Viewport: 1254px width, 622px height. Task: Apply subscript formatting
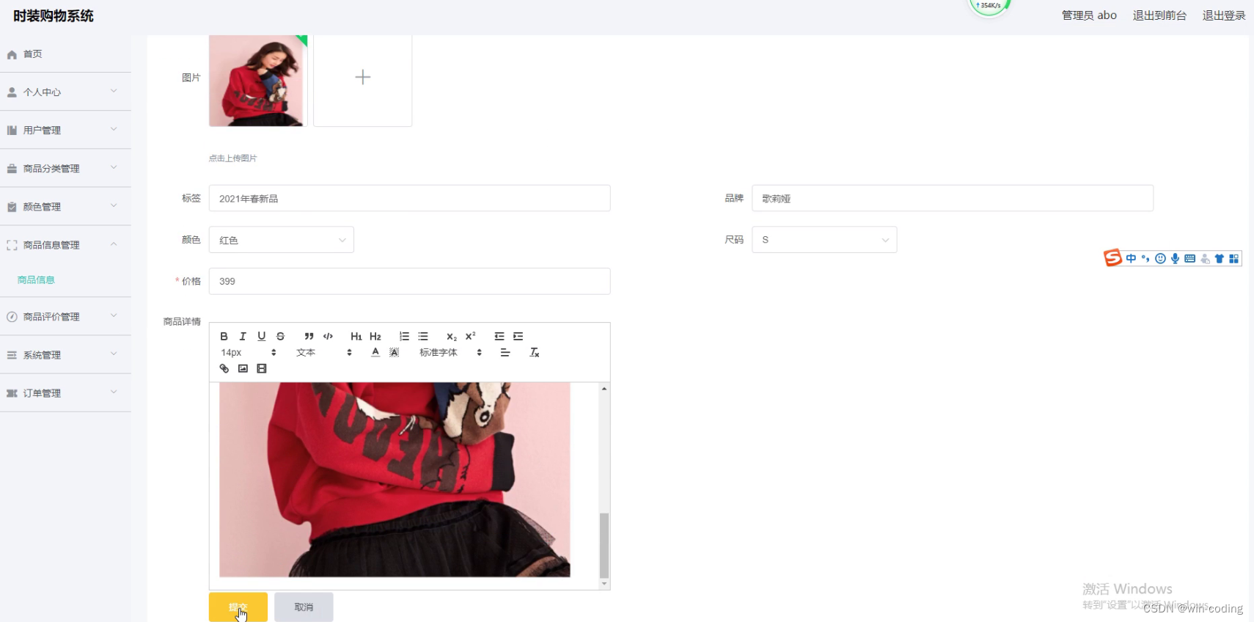pyautogui.click(x=452, y=336)
